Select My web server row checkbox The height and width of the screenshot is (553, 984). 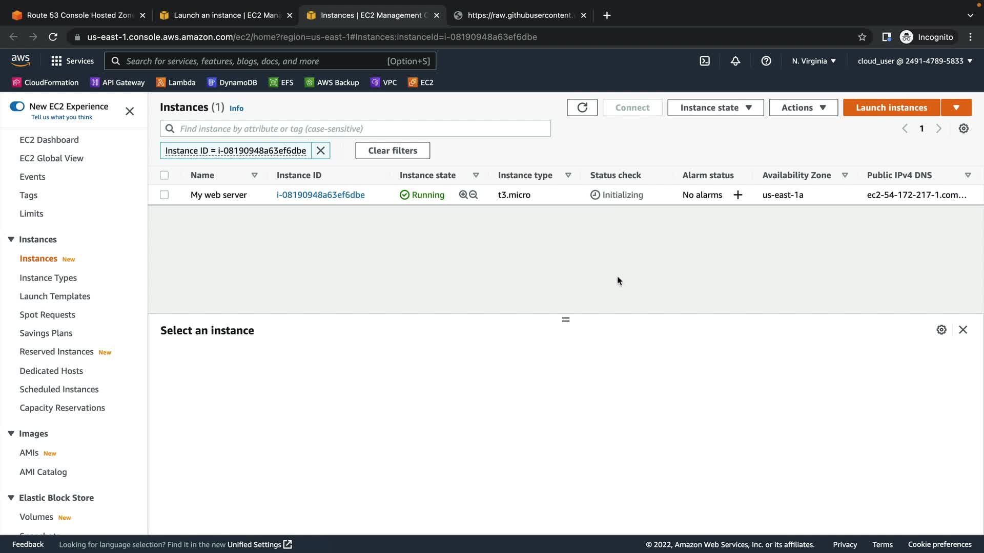[164, 195]
